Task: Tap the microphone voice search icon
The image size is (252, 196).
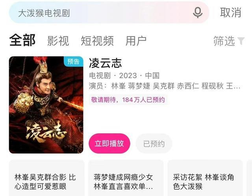Action: [198, 13]
